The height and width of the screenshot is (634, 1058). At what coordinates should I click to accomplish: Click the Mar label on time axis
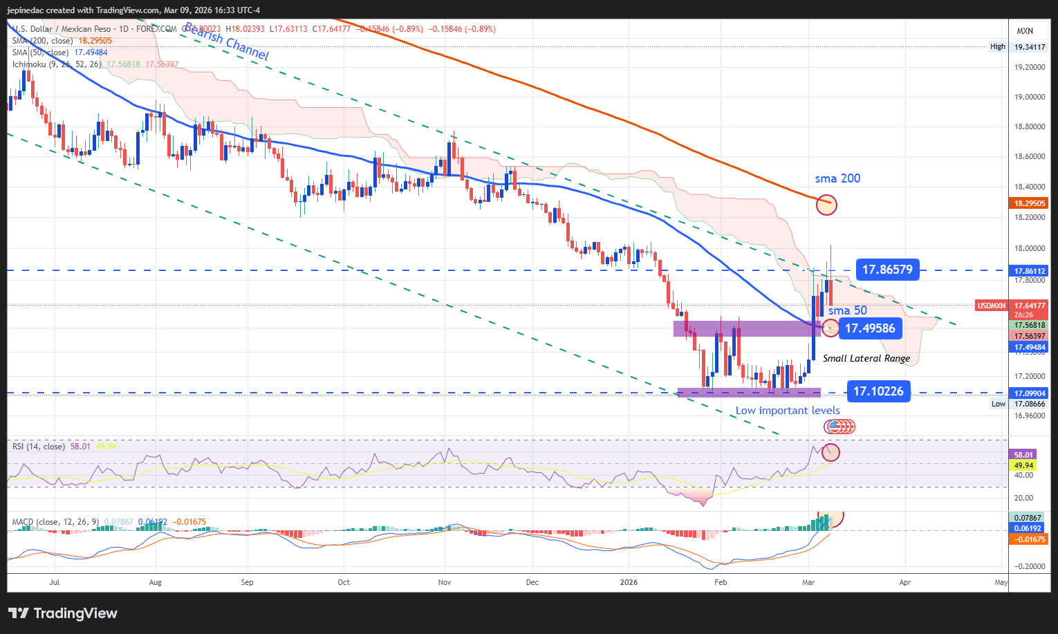pyautogui.click(x=808, y=582)
